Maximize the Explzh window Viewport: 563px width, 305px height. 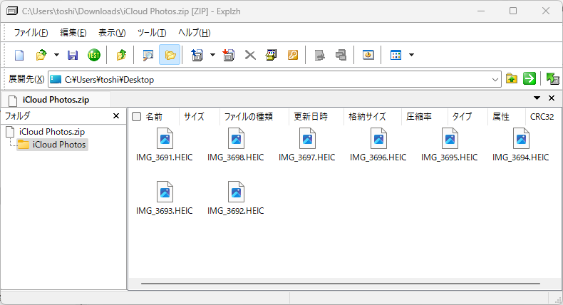(513, 11)
